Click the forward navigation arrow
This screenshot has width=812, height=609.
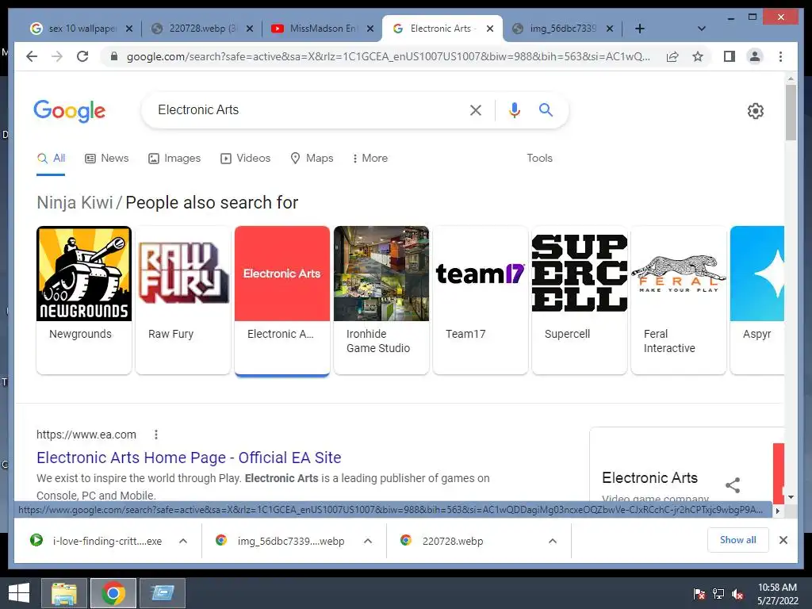click(57, 56)
